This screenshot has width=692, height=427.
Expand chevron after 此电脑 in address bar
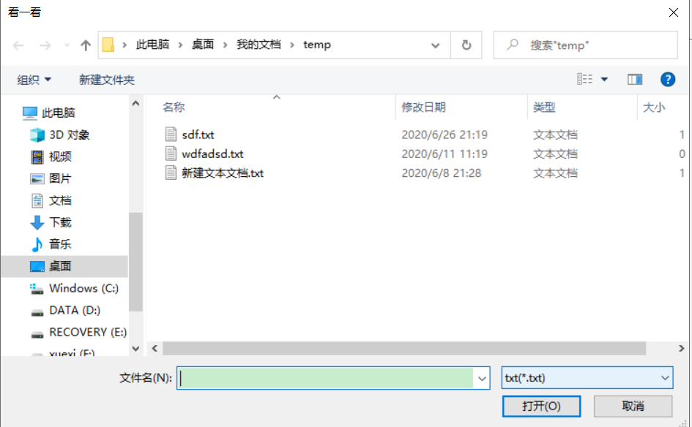pos(180,45)
